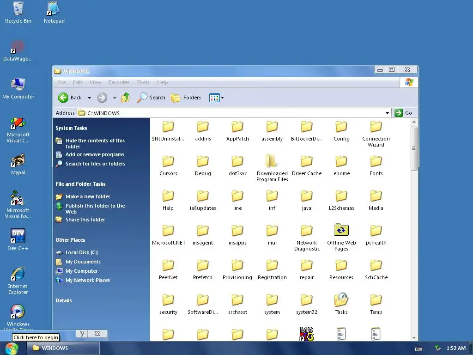
Task: Open Local Disk (C:) in Other Places
Action: [81, 252]
